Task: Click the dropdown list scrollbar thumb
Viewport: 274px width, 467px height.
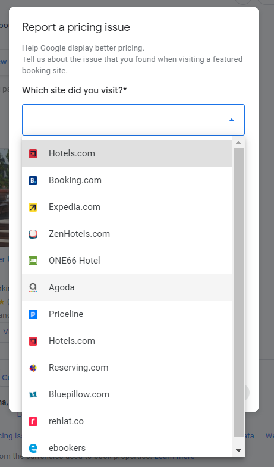Action: coord(238,293)
